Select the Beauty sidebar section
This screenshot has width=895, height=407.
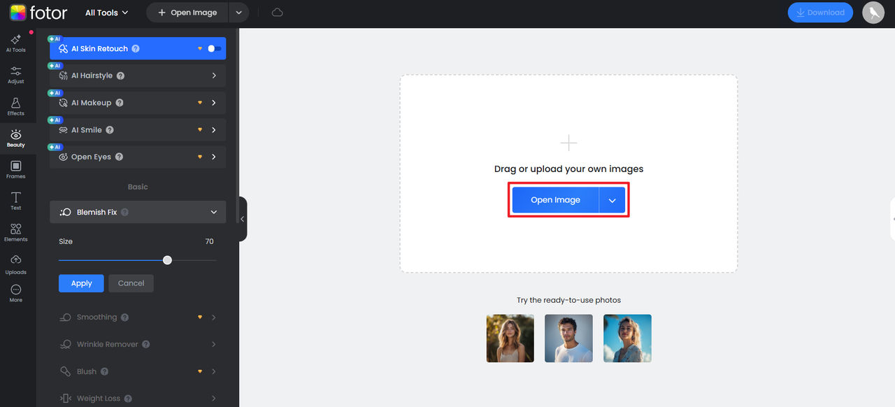click(15, 138)
